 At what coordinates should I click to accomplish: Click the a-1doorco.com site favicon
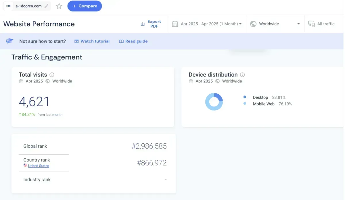coord(8,6)
